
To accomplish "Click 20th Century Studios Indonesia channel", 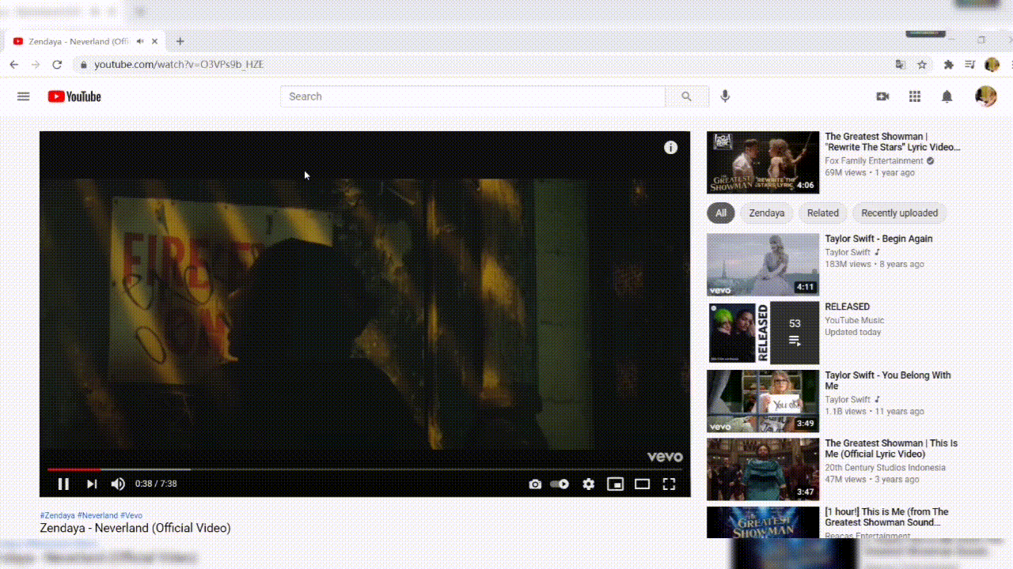I will pos(885,468).
